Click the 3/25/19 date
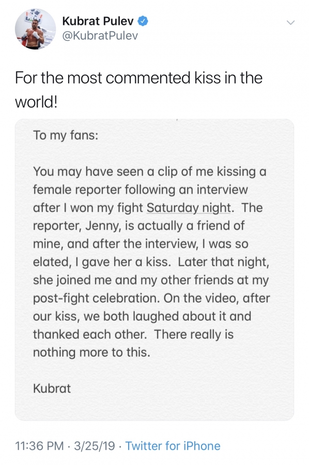The image size is (309, 465). coord(94,446)
